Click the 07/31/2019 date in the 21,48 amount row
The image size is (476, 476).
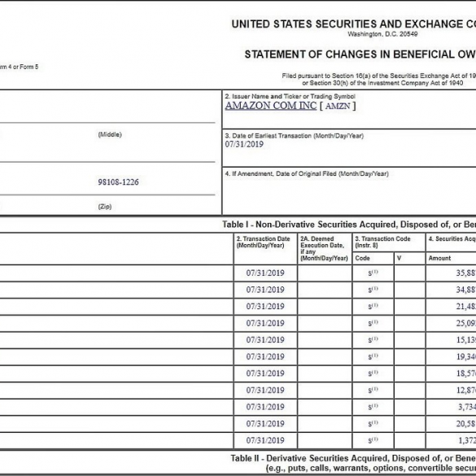tap(265, 306)
